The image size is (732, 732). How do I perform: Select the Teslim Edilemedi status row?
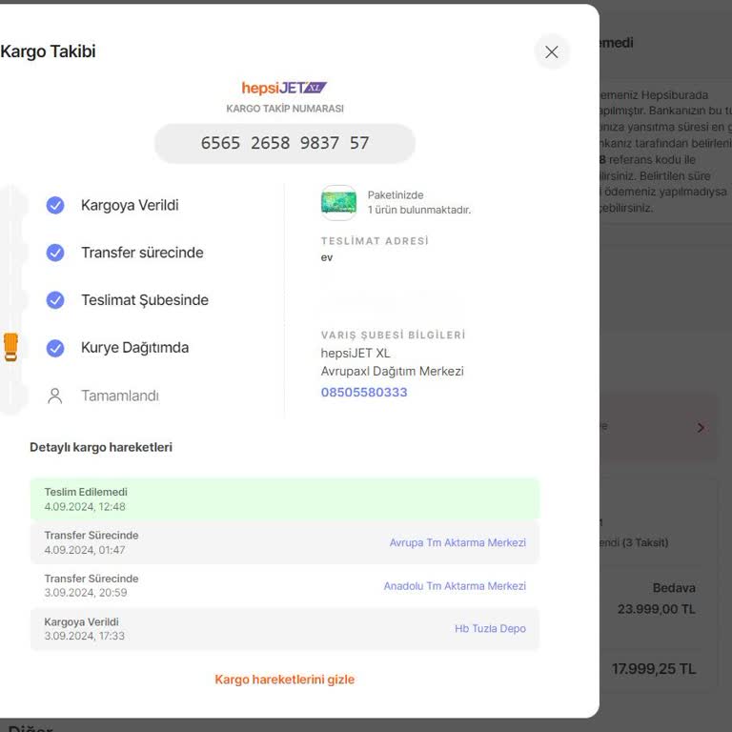[x=284, y=499]
